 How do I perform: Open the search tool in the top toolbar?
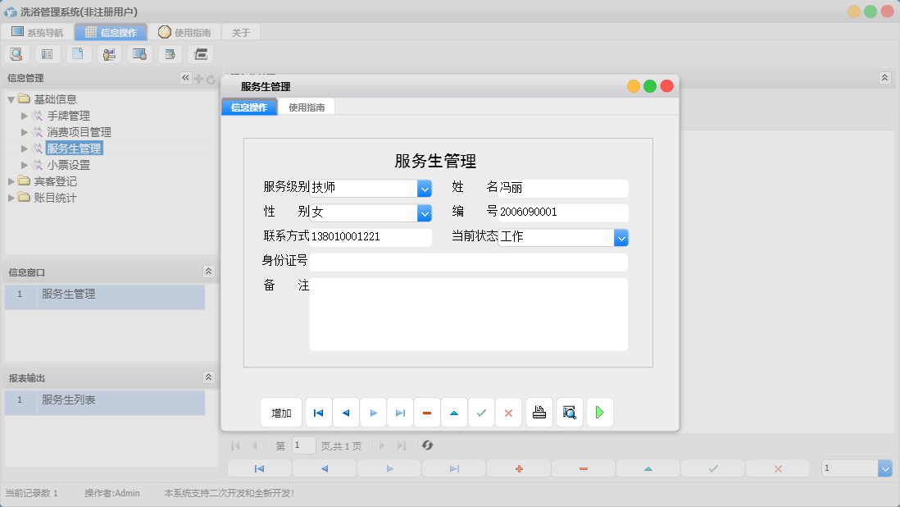point(16,54)
